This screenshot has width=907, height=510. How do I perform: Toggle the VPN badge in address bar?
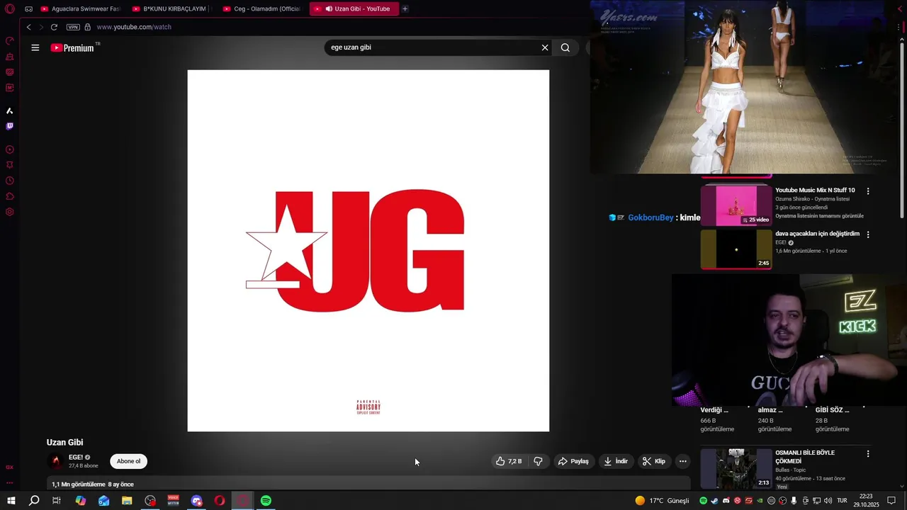pyautogui.click(x=73, y=27)
